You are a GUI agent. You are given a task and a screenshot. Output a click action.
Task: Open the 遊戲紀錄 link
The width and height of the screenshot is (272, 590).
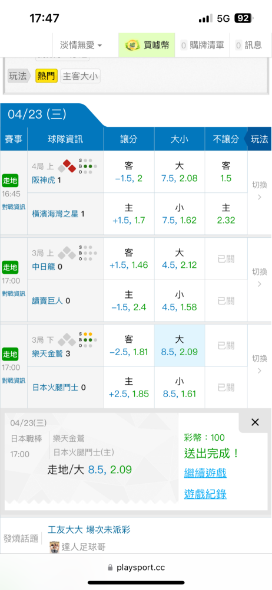[x=205, y=494]
